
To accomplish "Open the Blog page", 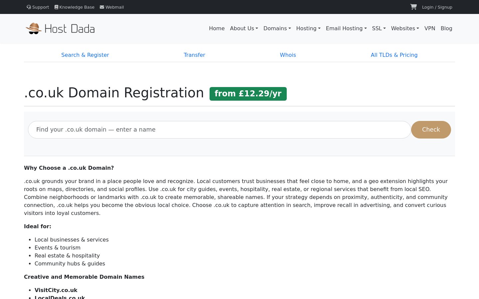I will coord(446,29).
